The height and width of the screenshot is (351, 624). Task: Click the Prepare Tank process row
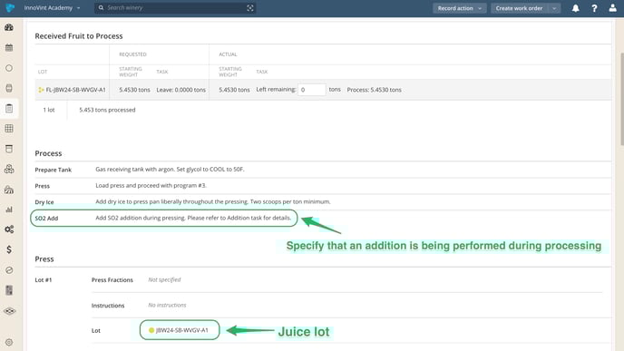[x=323, y=170]
